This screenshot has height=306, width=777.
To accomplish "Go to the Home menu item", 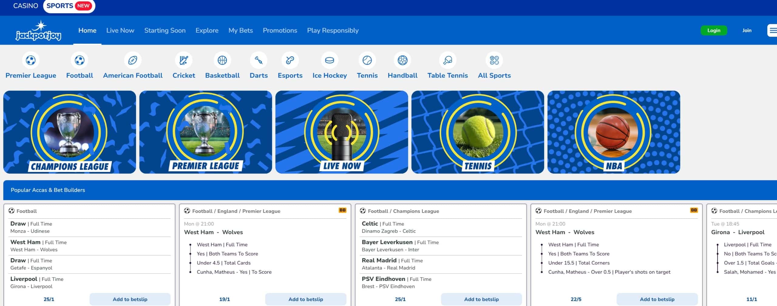I will (87, 30).
